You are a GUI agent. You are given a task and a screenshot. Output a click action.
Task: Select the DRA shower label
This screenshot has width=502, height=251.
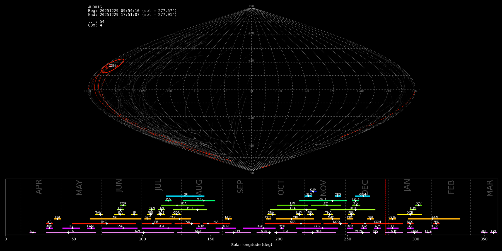(x=271, y=213)
